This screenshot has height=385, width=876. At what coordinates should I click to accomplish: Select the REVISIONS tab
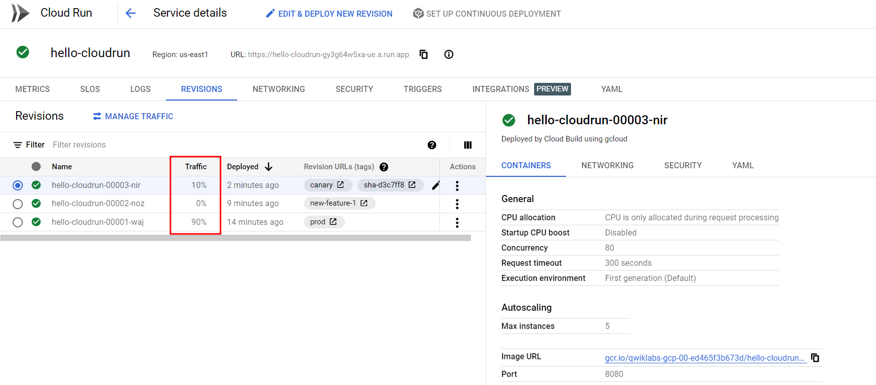pos(202,89)
